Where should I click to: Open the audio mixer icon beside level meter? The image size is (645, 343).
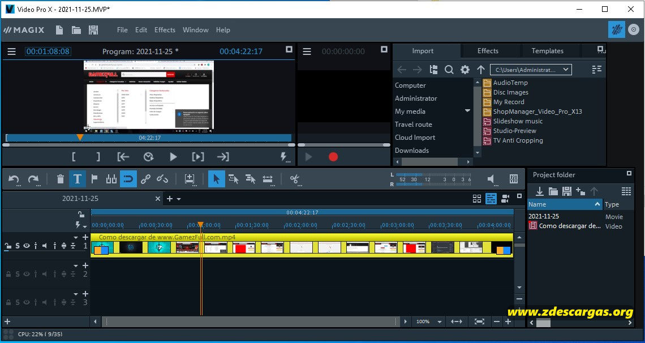[514, 179]
